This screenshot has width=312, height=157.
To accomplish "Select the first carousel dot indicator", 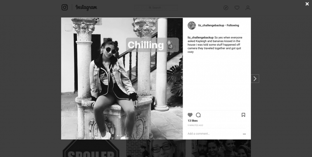I will (x=118, y=136).
